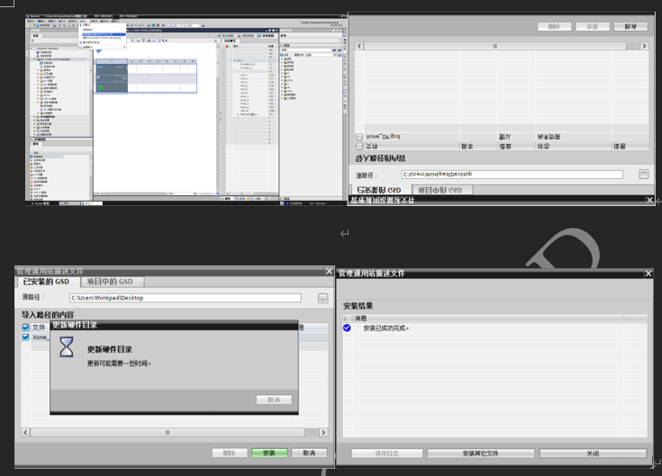Click the browse button in the flipped GSD dialog

tap(644, 174)
